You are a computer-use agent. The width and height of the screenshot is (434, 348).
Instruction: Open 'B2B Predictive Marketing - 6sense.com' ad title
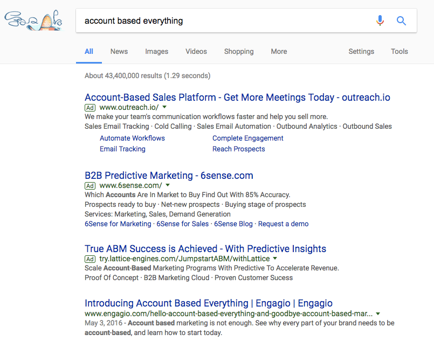click(169, 176)
